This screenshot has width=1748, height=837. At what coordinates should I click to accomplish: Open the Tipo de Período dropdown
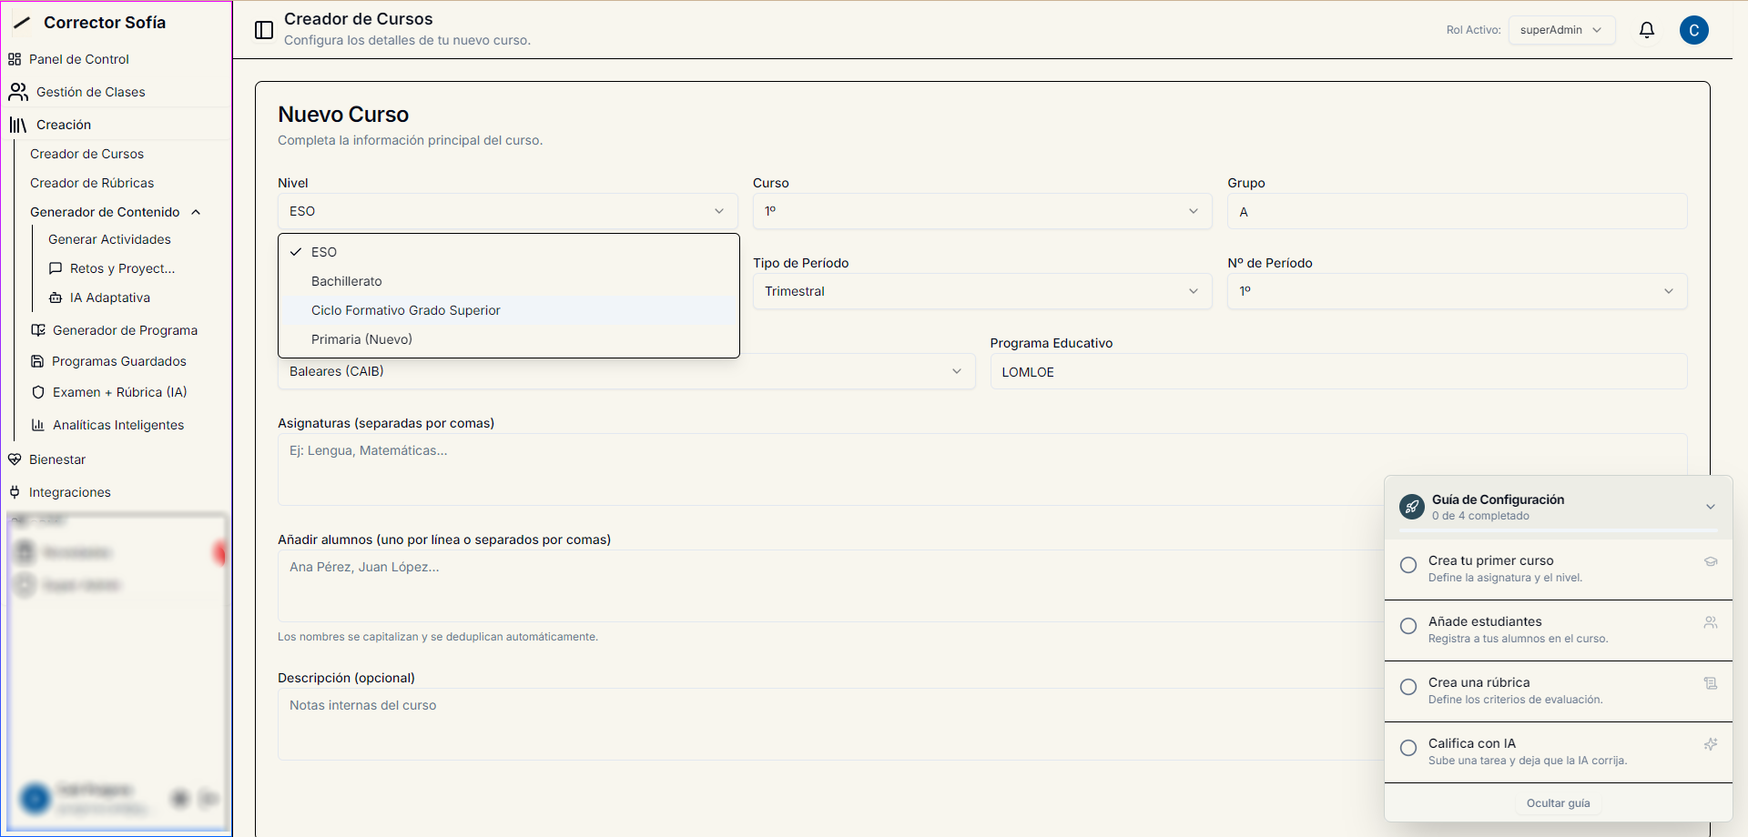tap(981, 291)
